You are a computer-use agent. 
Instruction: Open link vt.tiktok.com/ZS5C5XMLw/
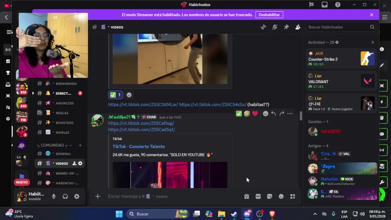coord(143,105)
